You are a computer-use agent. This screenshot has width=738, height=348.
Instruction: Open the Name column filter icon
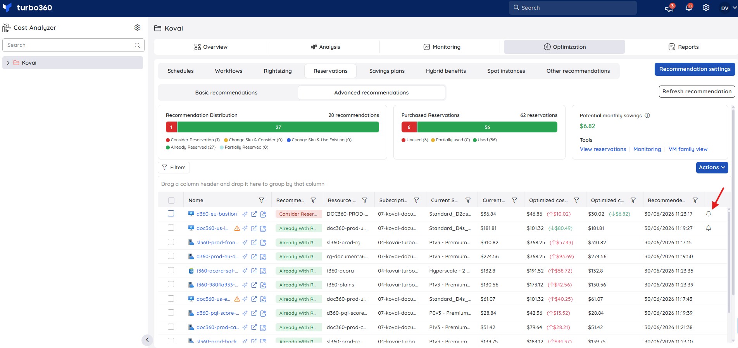(262, 200)
